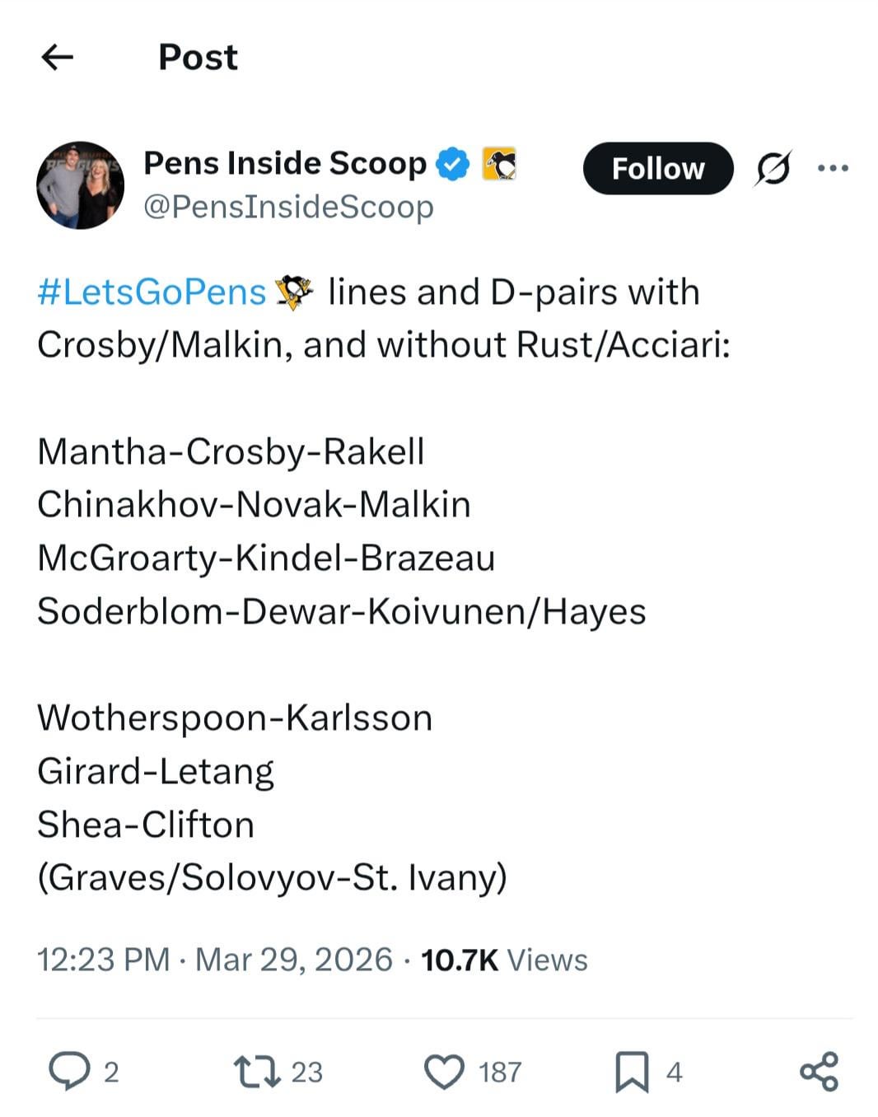Like the post with heart icon
The image size is (878, 1117).
[444, 1071]
